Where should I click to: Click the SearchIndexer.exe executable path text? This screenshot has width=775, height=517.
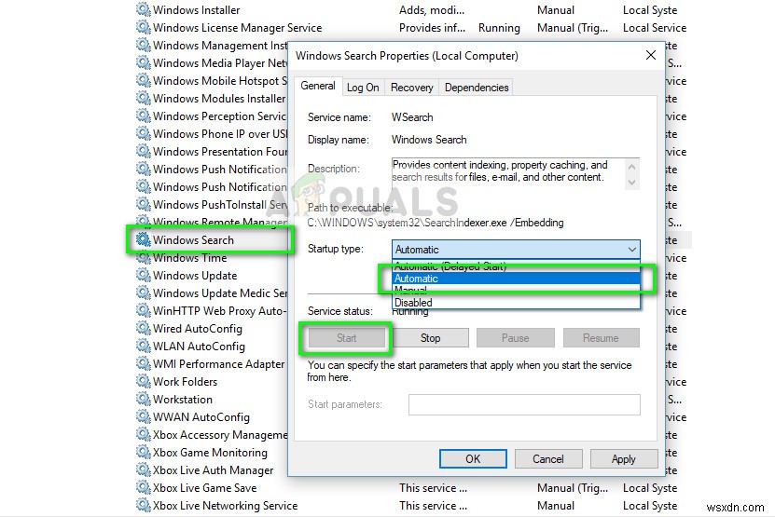click(435, 223)
